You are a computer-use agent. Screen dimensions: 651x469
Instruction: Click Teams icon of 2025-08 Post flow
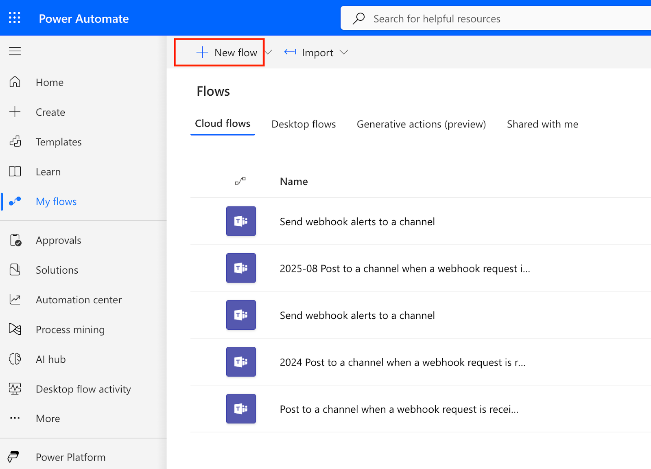pos(241,268)
